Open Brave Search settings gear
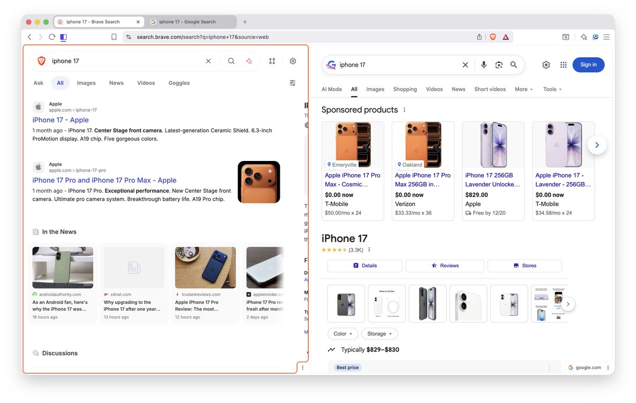The width and height of the screenshot is (636, 403). tap(293, 61)
